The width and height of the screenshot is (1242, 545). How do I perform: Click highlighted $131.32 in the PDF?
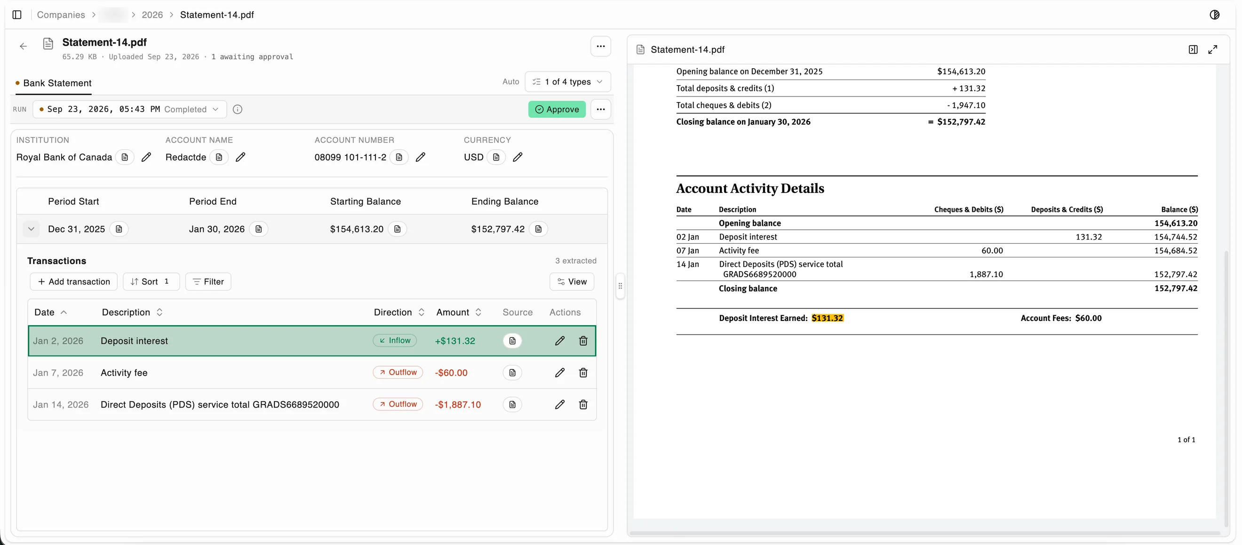827,318
